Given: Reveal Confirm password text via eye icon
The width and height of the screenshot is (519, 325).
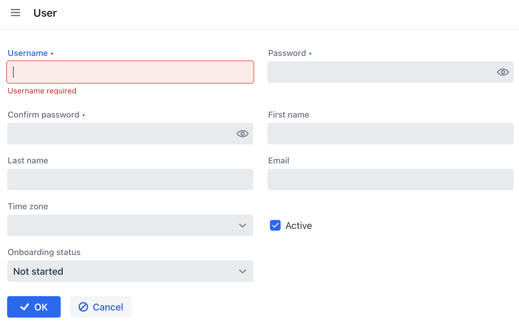Looking at the screenshot, I should pos(242,134).
